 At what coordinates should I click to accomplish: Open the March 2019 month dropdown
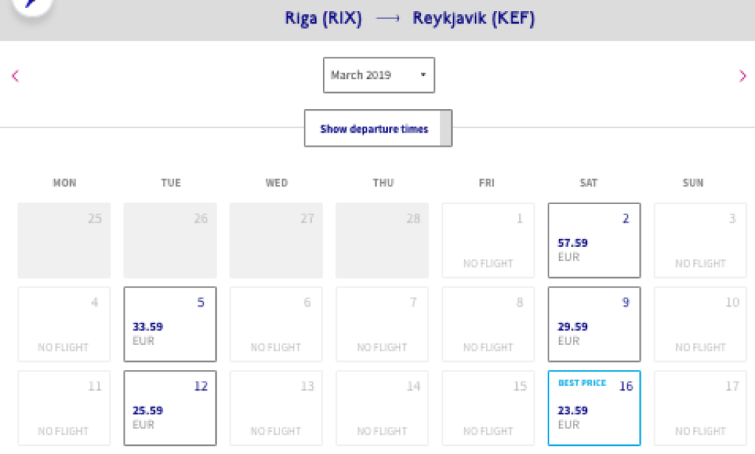click(378, 75)
